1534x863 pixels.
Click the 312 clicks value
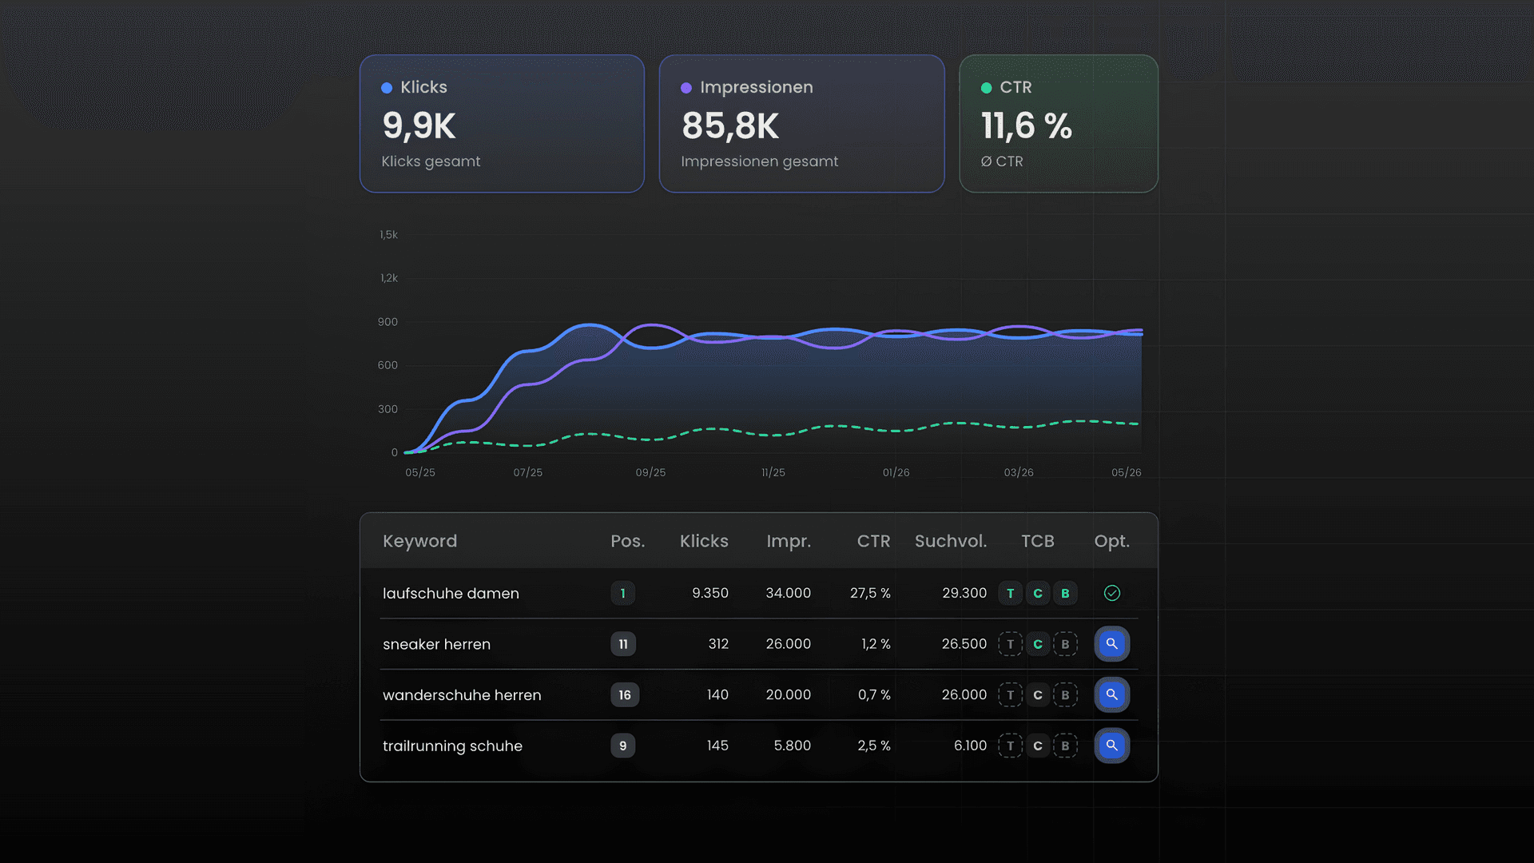[x=718, y=644]
